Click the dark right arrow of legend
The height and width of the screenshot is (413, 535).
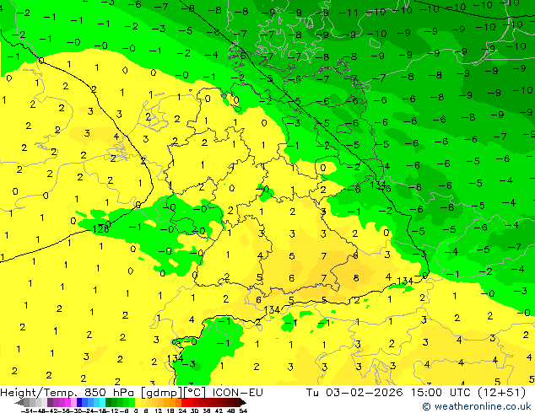click(x=243, y=402)
